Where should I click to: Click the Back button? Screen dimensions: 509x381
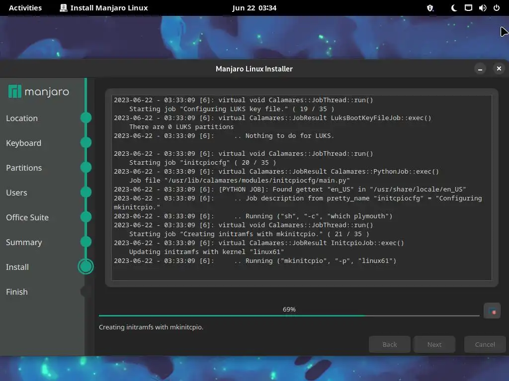pyautogui.click(x=390, y=344)
